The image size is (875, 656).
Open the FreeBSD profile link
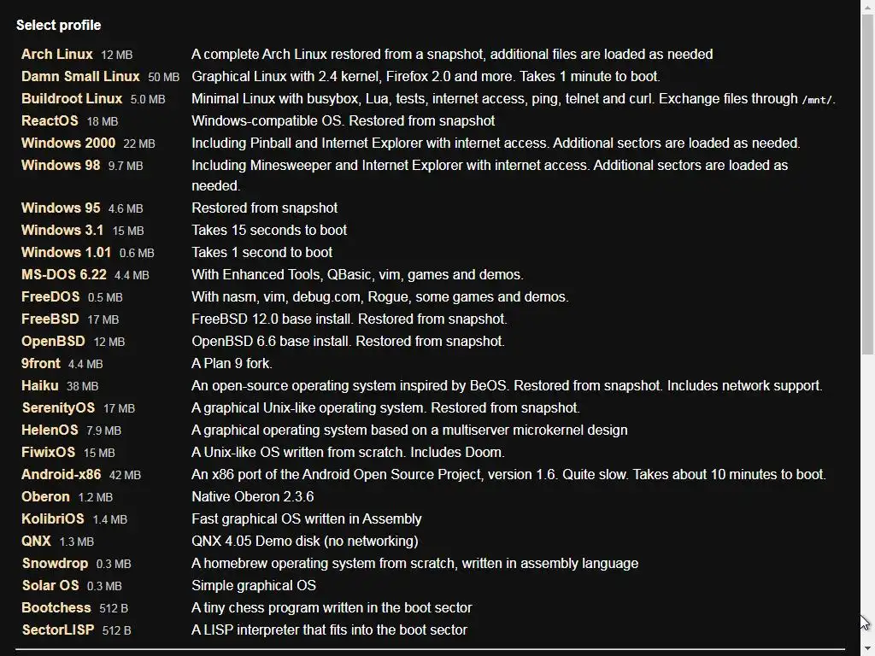(x=50, y=319)
